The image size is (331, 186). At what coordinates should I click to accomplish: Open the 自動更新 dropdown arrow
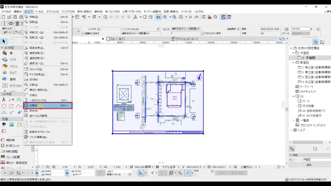[x=238, y=29]
